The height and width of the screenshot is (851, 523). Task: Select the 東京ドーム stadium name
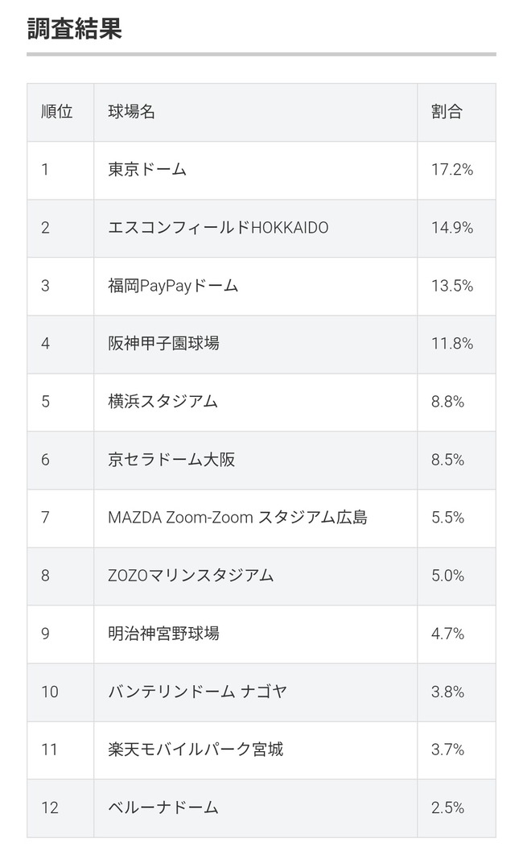pos(147,170)
